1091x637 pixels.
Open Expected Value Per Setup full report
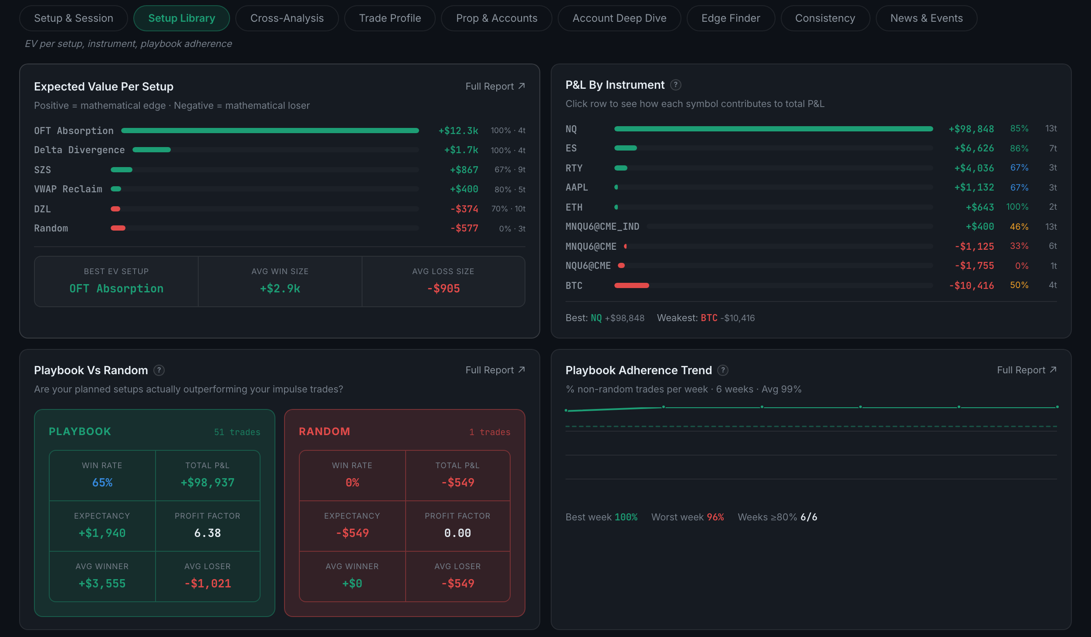point(495,86)
